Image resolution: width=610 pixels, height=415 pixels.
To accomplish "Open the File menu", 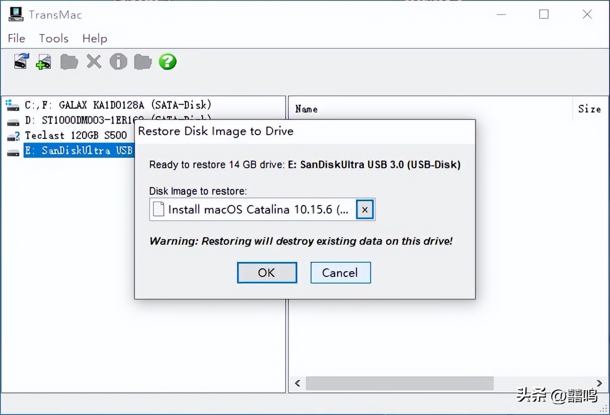I will 16,38.
